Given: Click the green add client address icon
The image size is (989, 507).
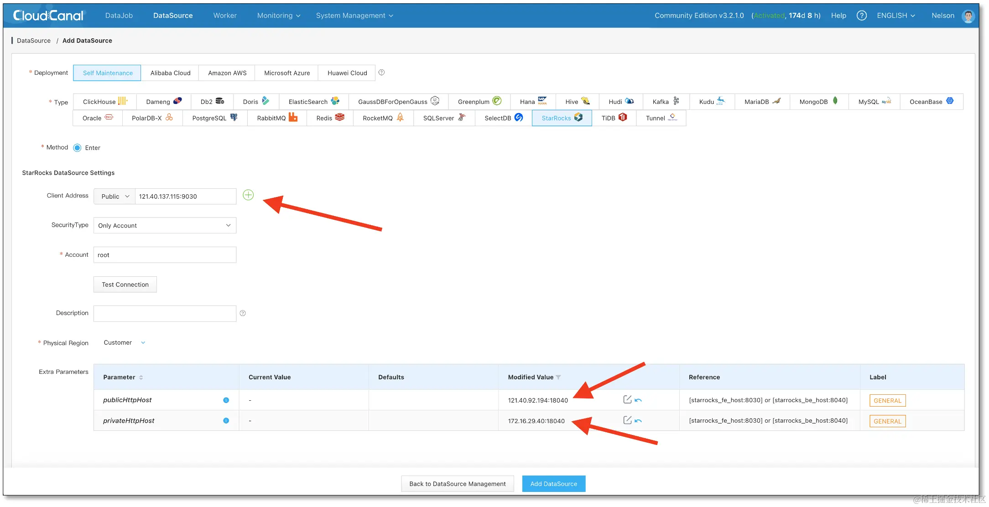Looking at the screenshot, I should click(x=248, y=195).
